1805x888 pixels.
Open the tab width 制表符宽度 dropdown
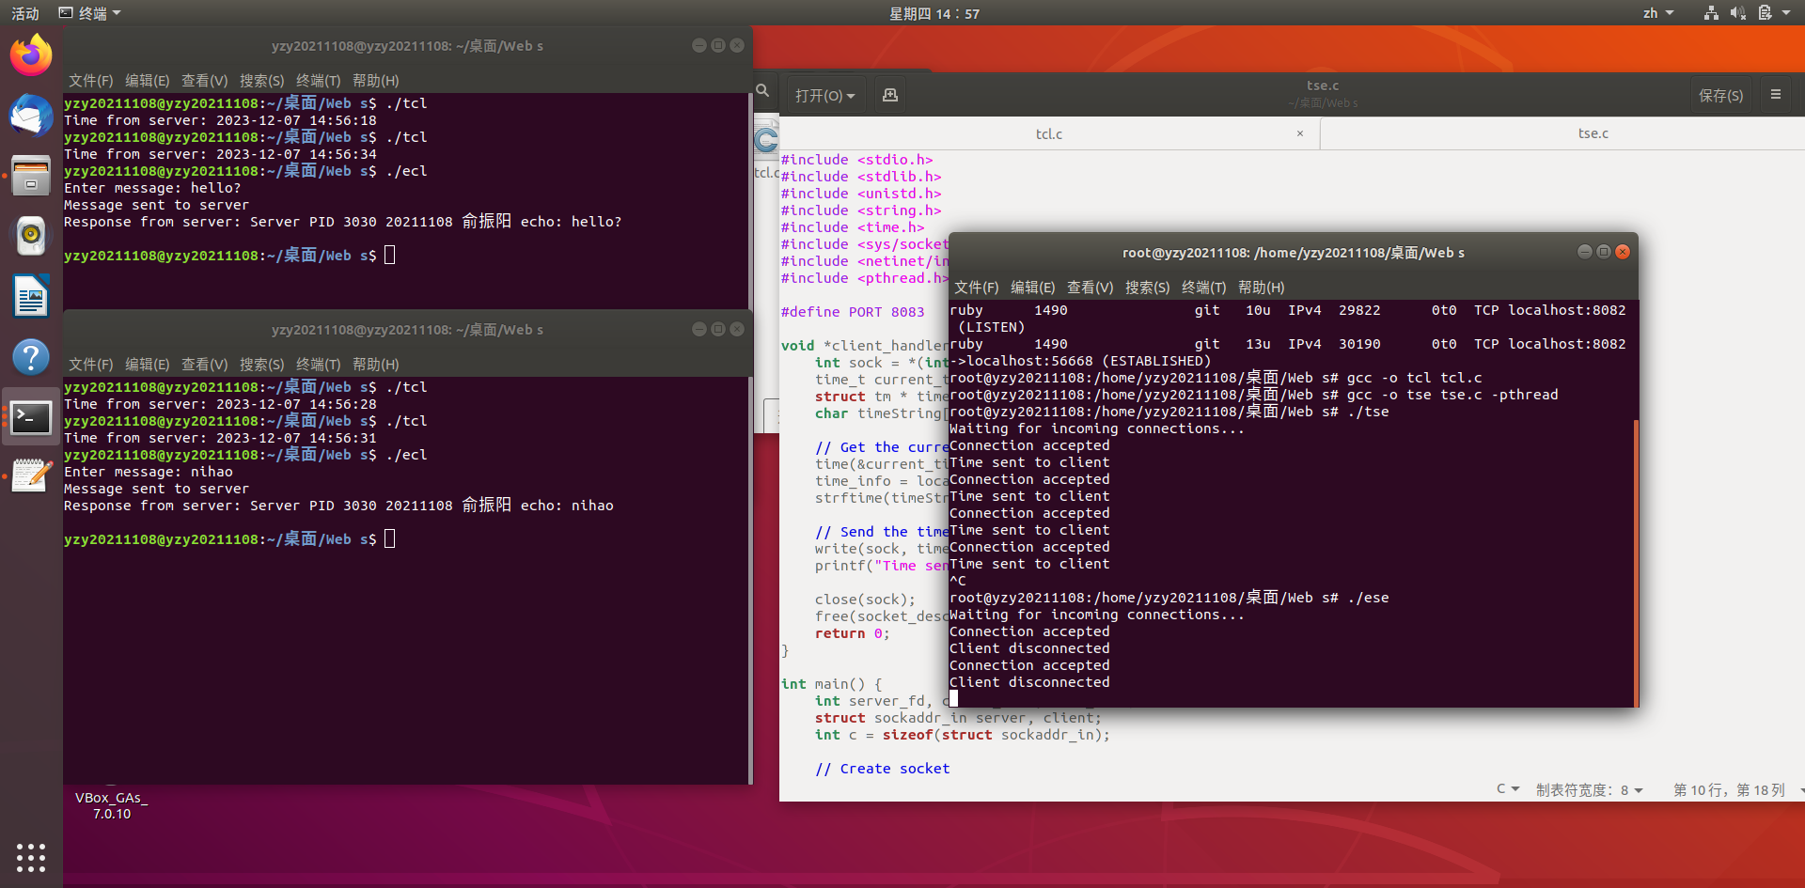pyautogui.click(x=1590, y=789)
